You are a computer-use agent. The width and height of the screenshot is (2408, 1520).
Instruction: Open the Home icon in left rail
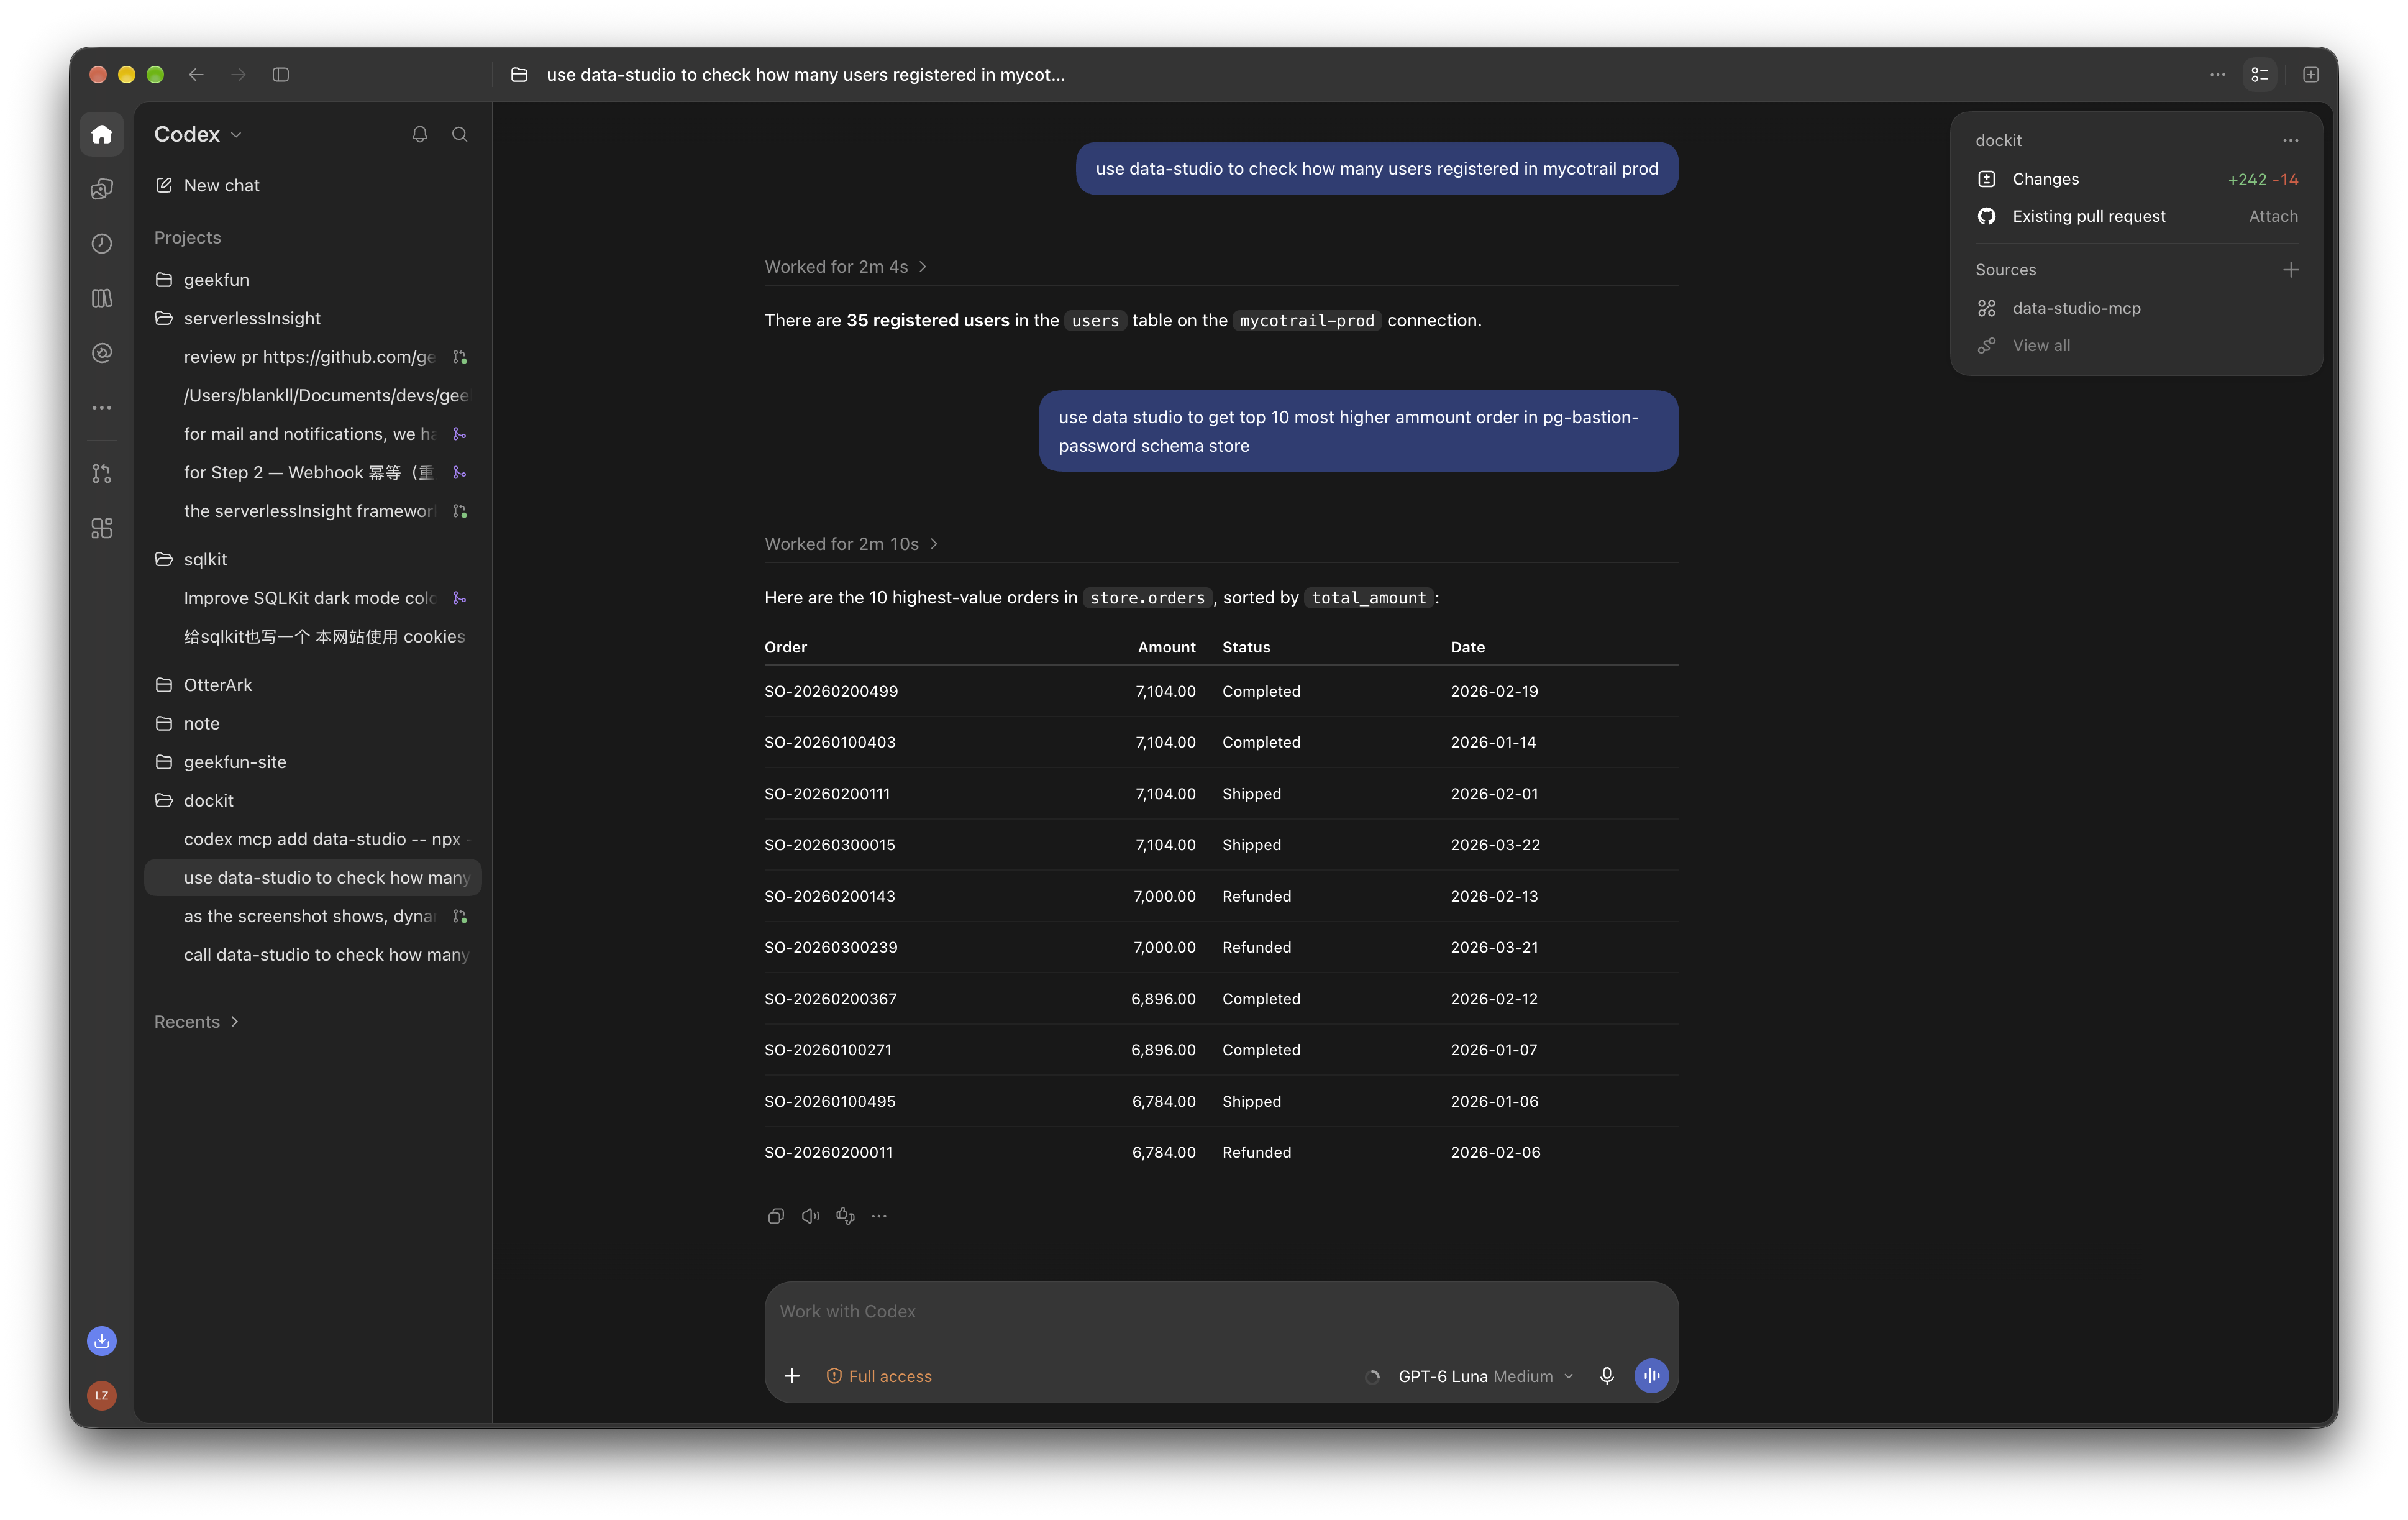coord(102,134)
